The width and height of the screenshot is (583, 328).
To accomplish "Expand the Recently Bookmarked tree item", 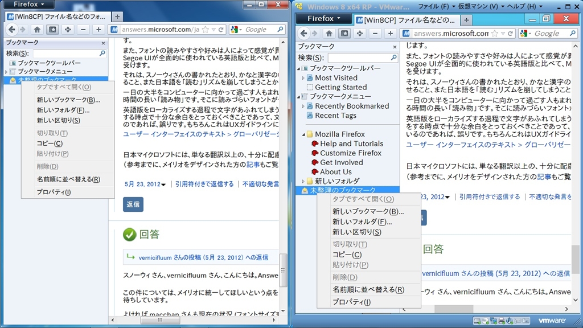I will pyautogui.click(x=303, y=106).
